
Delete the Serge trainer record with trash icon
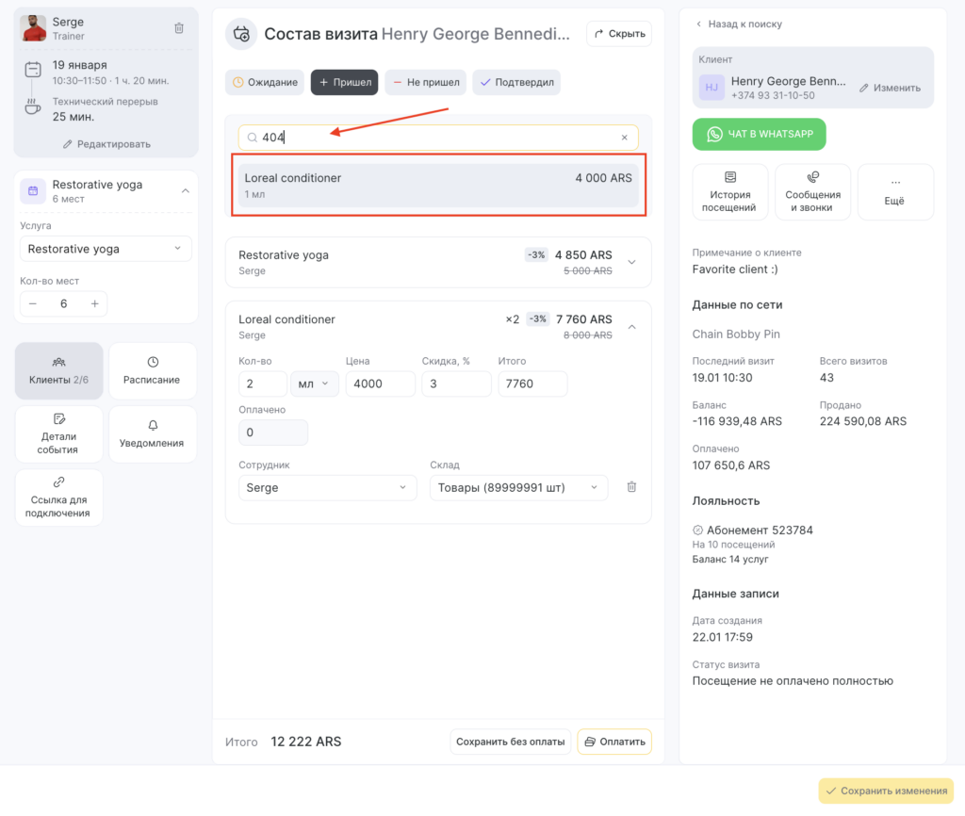coord(179,28)
